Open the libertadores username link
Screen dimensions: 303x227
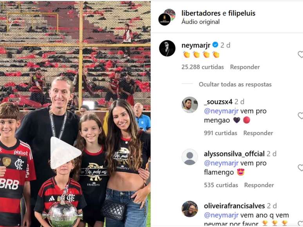(x=201, y=13)
